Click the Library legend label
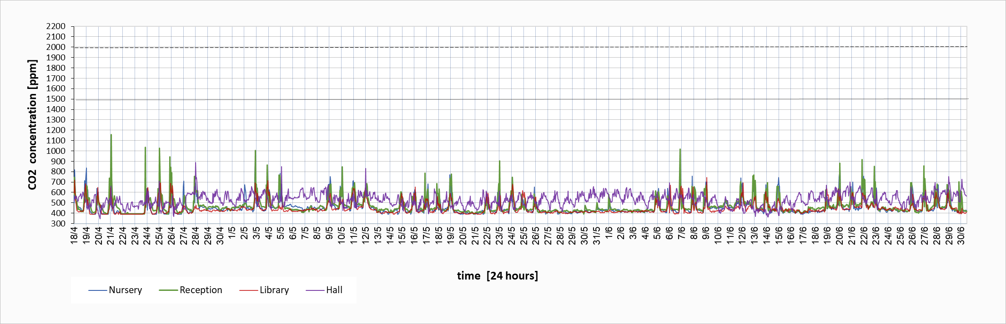 click(x=274, y=290)
